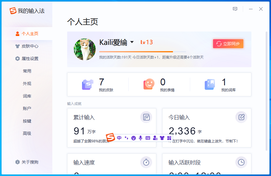271x176 pixels.
Task: Open the feedback message icon at top right
Action: click(235, 9)
